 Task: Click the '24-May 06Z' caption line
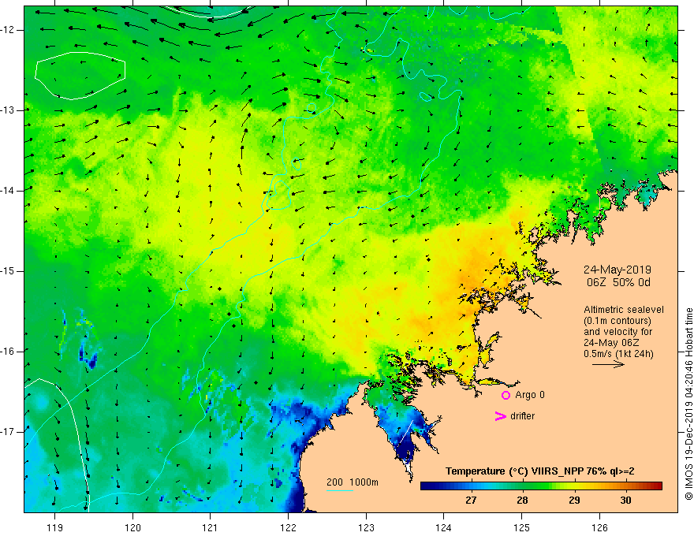point(611,342)
